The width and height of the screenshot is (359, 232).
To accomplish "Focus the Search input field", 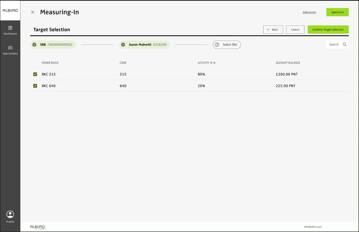I will click(334, 44).
